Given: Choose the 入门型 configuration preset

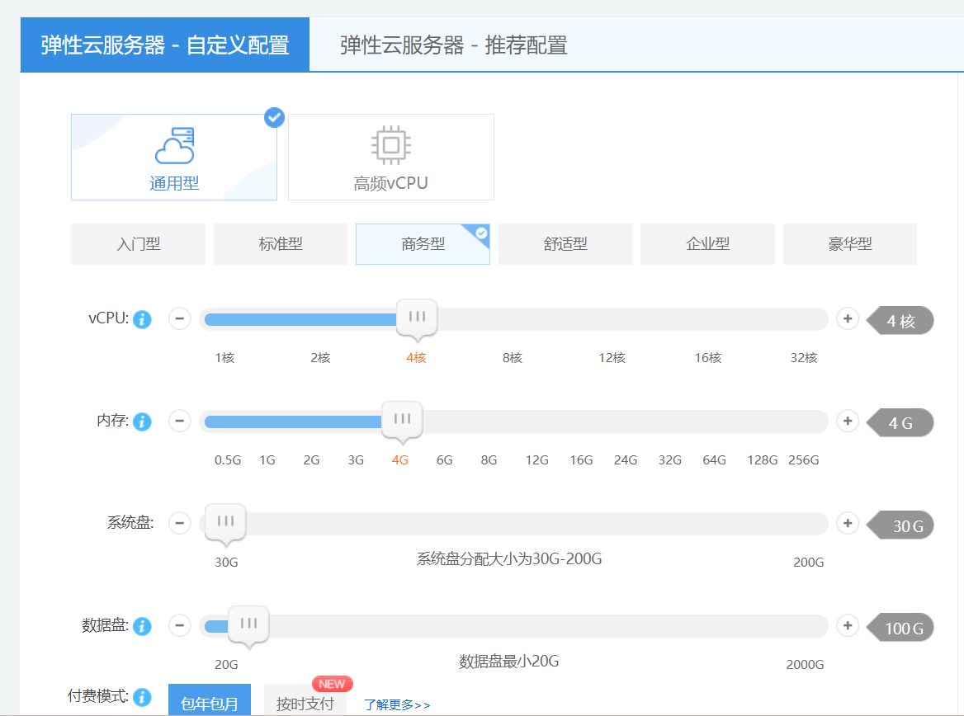Looking at the screenshot, I should 138,244.
